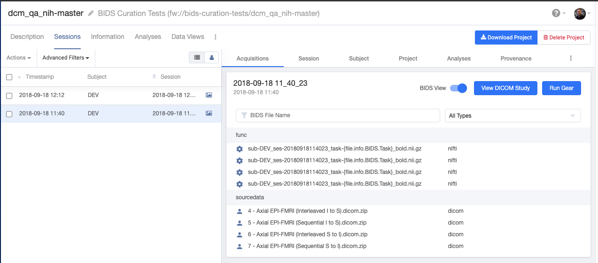Switch to subject view person icon
Image resolution: width=598 pixels, height=263 pixels.
211,57
